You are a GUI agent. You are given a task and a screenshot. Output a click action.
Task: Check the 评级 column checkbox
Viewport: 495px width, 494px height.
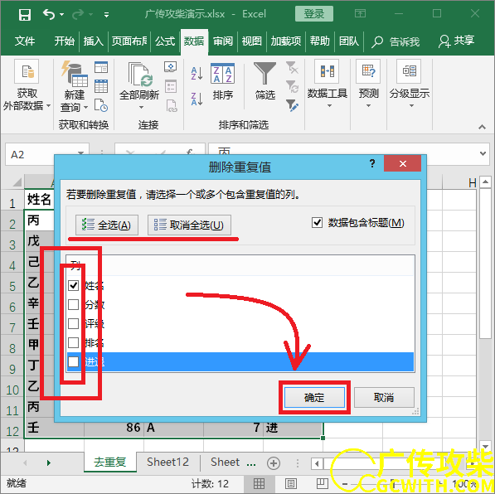(x=73, y=323)
